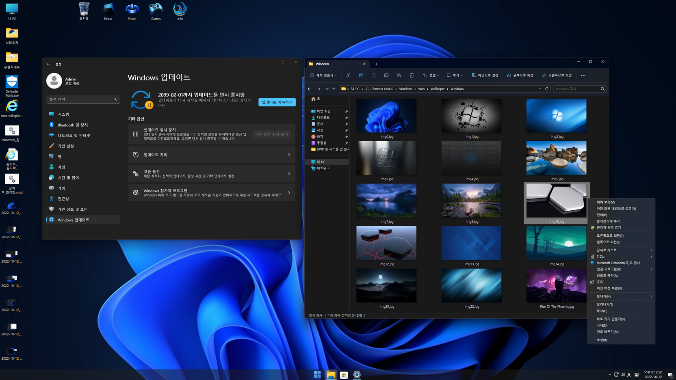Click the Back arrow in Explorer navigation

[310, 89]
